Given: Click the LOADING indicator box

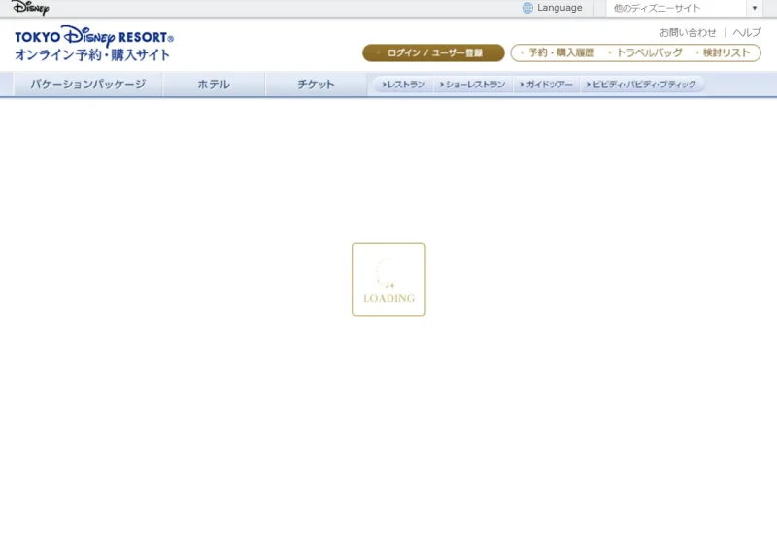Looking at the screenshot, I should [x=389, y=279].
